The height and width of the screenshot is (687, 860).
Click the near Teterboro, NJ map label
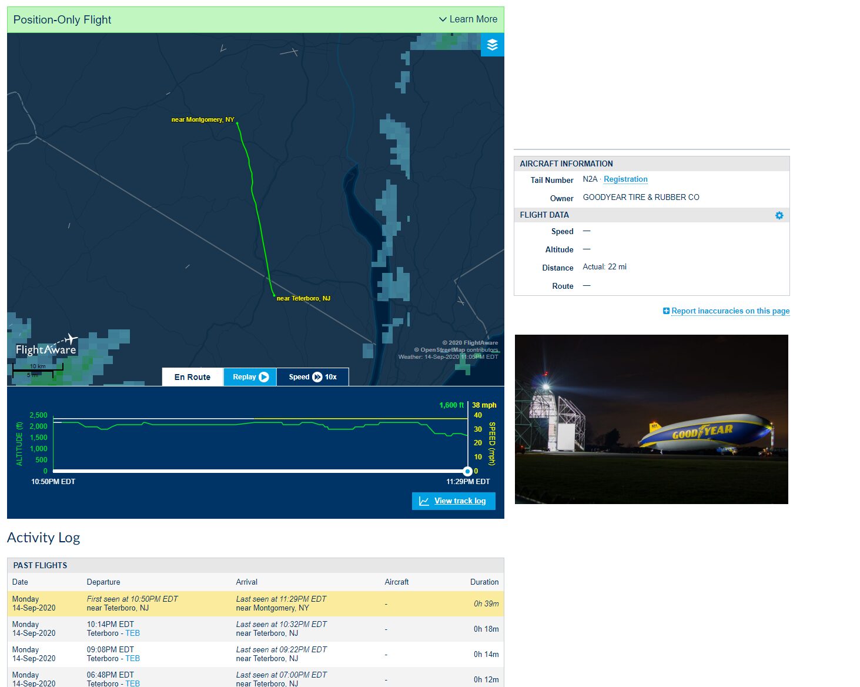pos(303,298)
